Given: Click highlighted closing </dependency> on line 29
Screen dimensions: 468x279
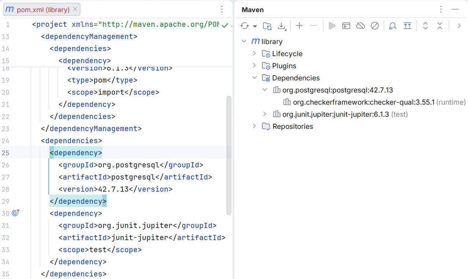Looking at the screenshot, I should 78,201.
